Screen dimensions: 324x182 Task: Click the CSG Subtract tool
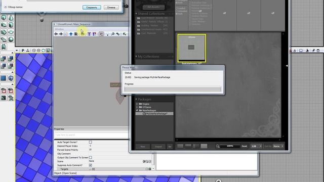pyautogui.click(x=11, y=59)
